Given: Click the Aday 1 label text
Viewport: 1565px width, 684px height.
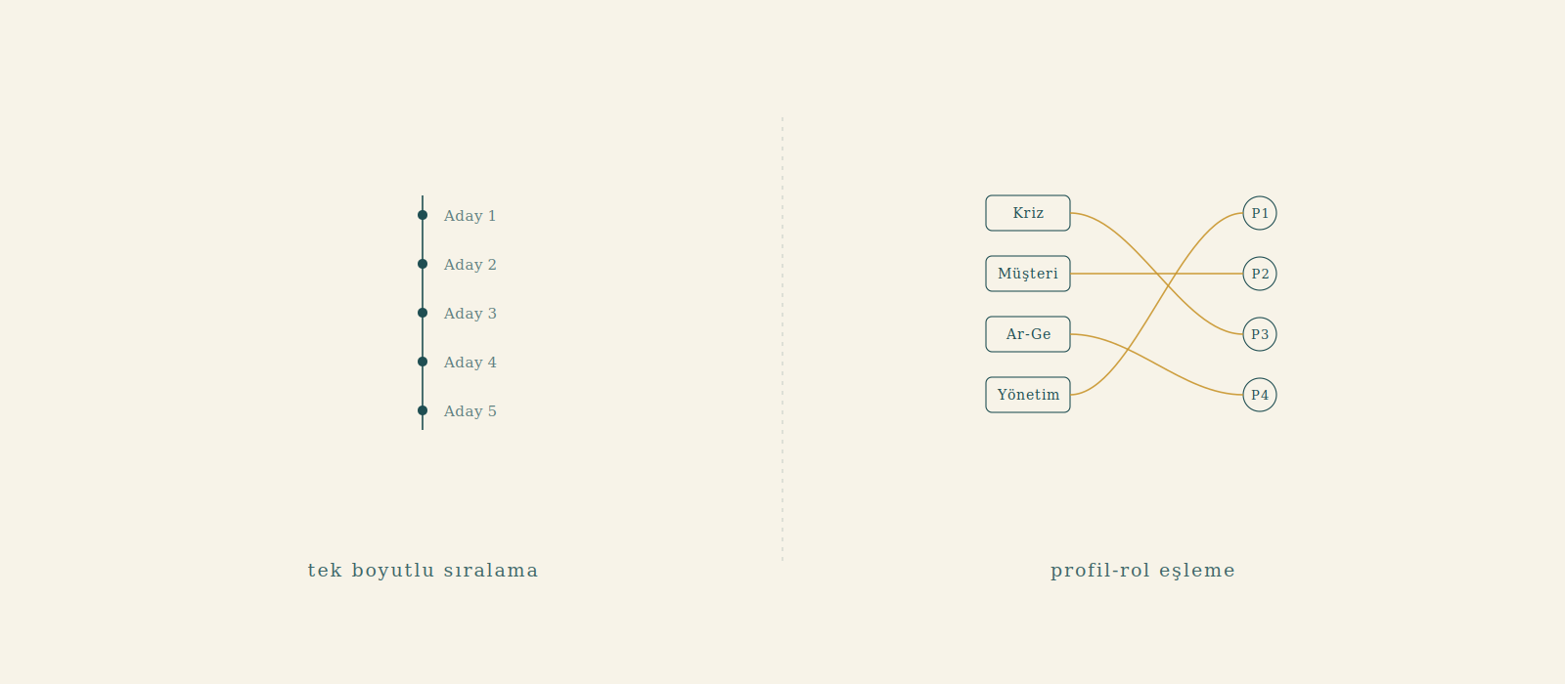Looking at the screenshot, I should pos(470,216).
